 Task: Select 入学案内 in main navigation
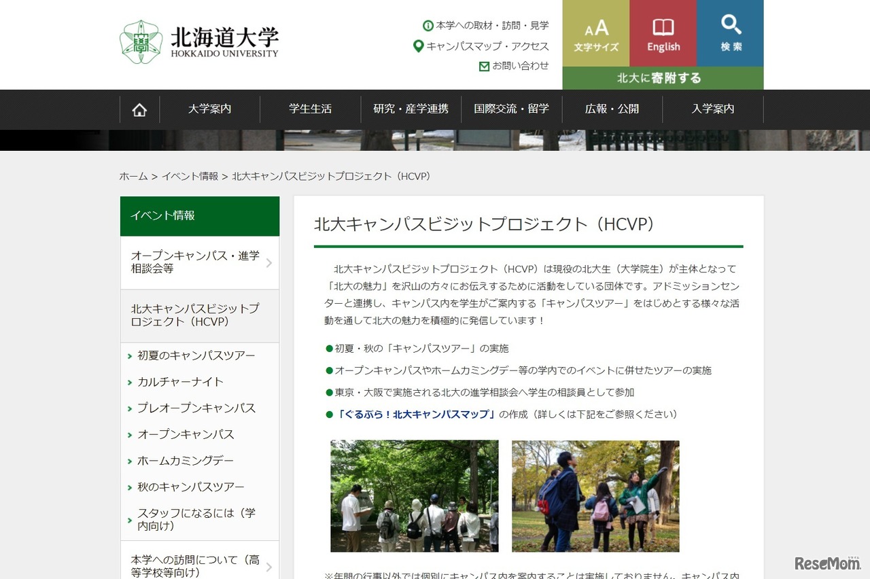(713, 109)
